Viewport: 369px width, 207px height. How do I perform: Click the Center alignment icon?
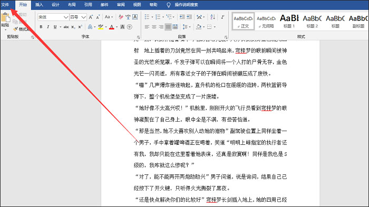pyautogui.click(x=154, y=27)
